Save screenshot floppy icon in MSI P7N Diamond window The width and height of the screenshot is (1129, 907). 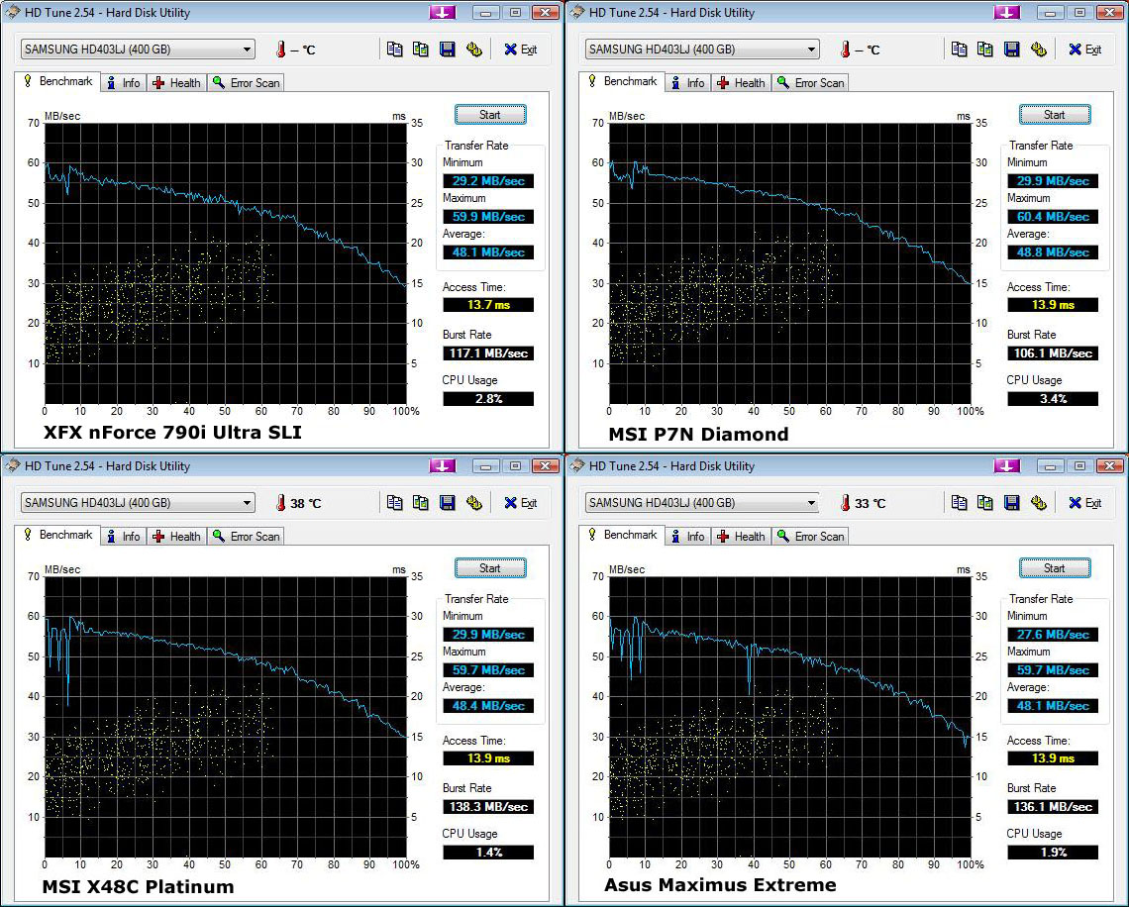(1011, 49)
